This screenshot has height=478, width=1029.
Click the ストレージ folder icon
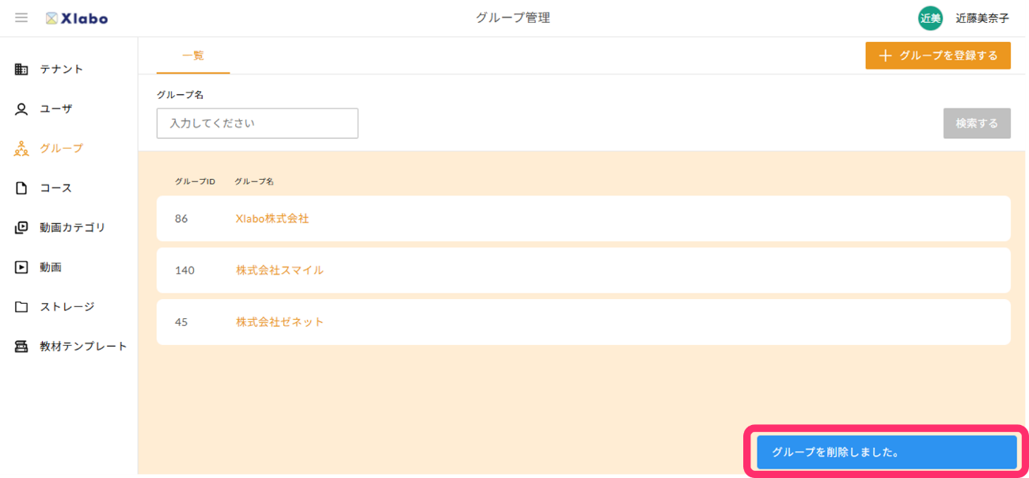[x=21, y=307]
